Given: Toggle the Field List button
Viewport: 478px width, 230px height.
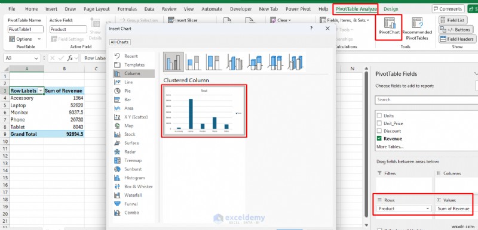Looking at the screenshot, I should coord(452,20).
